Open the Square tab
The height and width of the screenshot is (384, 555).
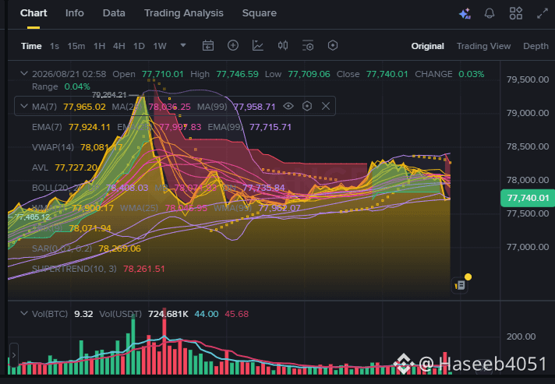point(260,13)
